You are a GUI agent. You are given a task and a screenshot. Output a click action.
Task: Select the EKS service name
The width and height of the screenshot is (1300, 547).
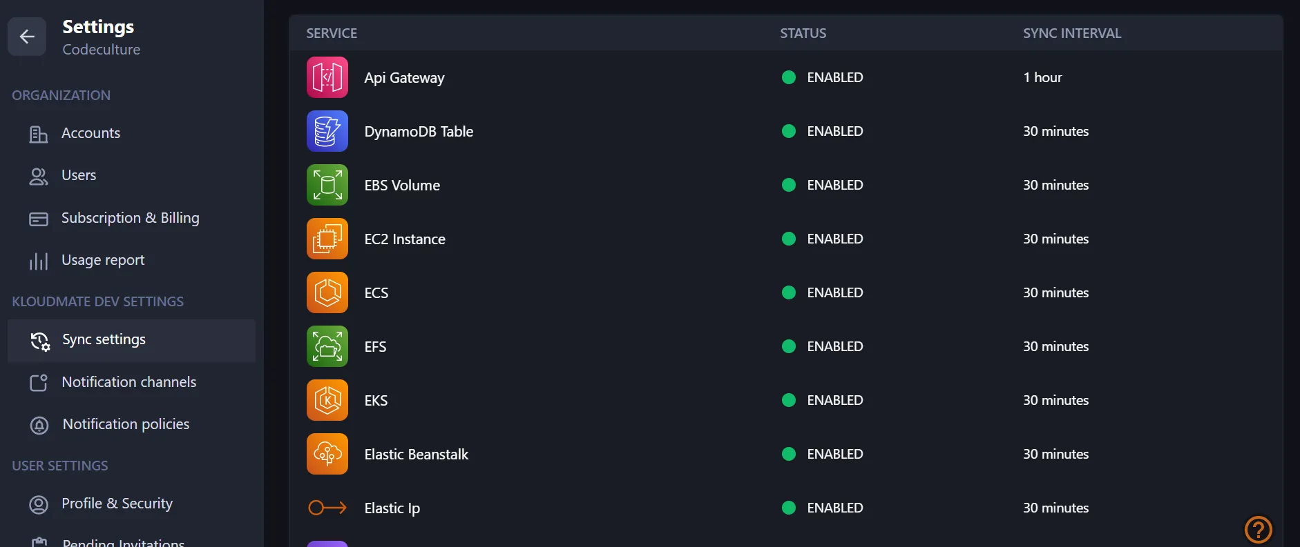[x=376, y=400]
